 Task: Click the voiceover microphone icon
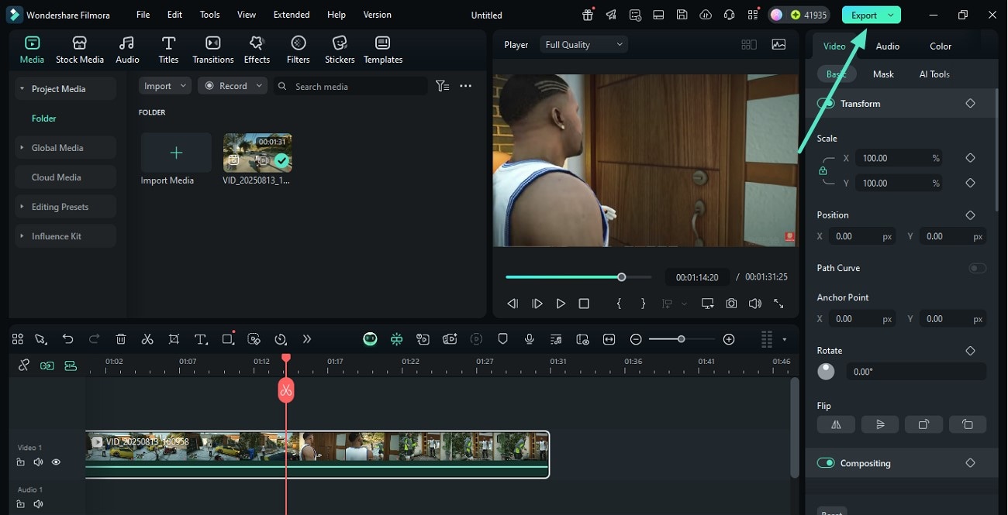coord(529,339)
